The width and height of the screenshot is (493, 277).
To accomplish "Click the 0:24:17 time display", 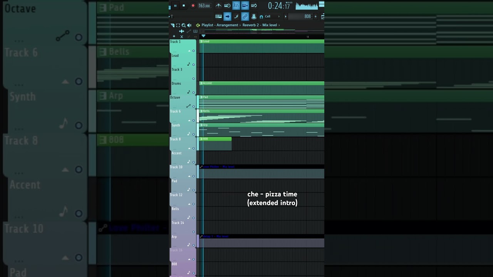I will click(x=280, y=5).
